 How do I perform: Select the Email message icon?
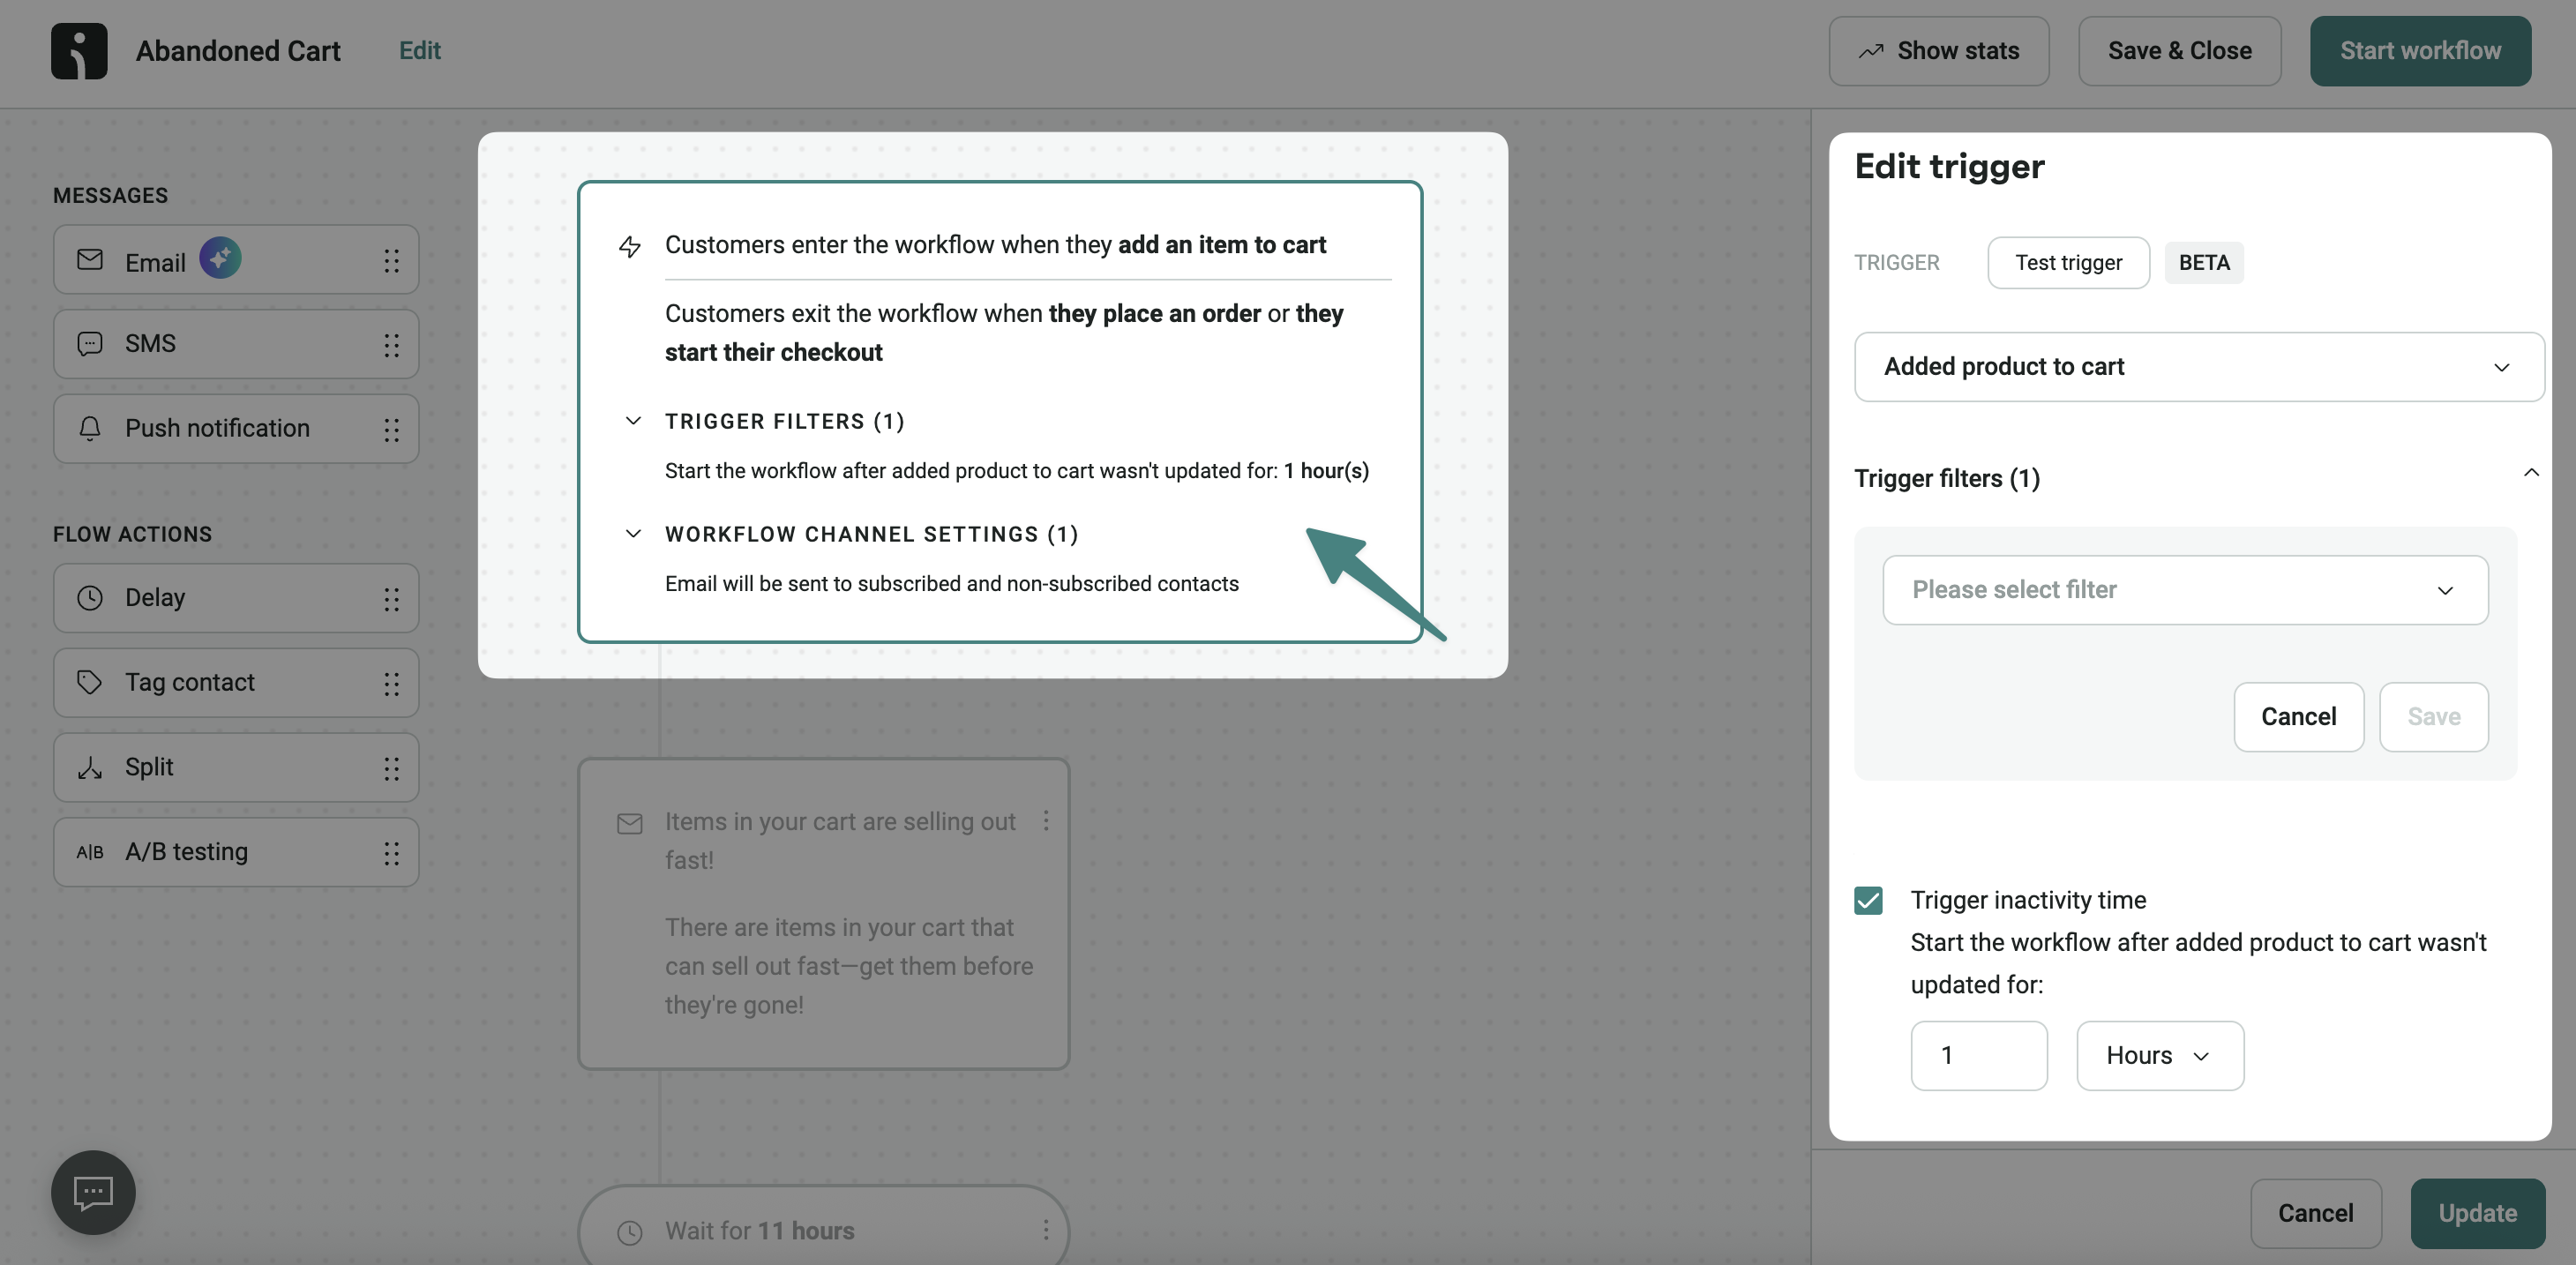tap(89, 260)
